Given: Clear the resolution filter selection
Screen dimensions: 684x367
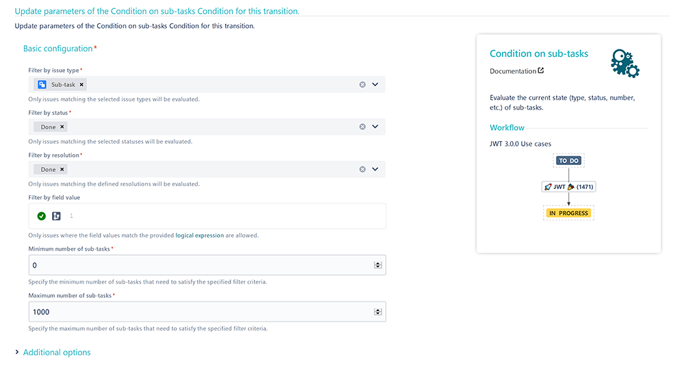Looking at the screenshot, I should pyautogui.click(x=362, y=169).
